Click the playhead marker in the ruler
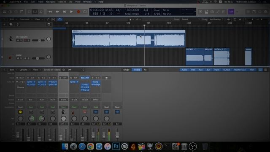270x152 pixels. click(144, 25)
